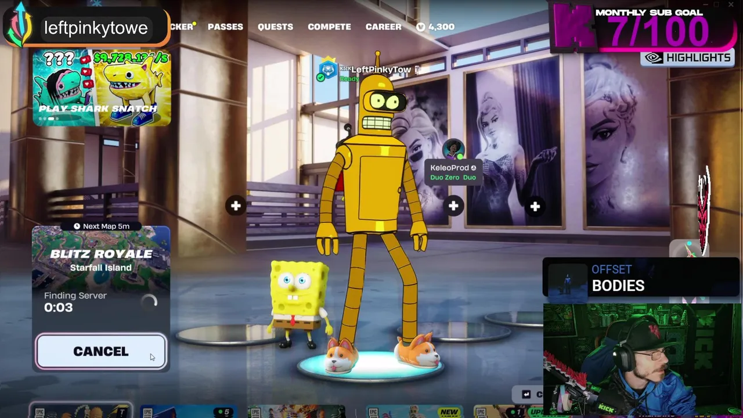Open the Play Shark Snatch promo tile

click(x=102, y=88)
